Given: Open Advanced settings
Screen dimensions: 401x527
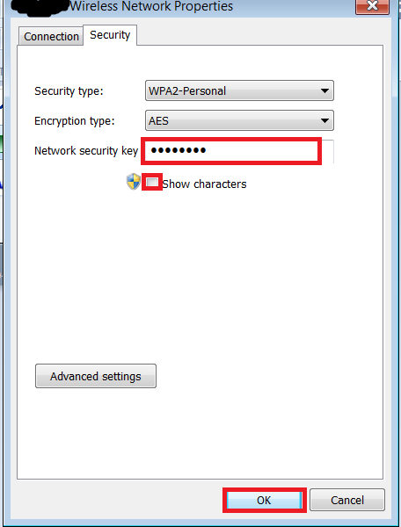Looking at the screenshot, I should (x=96, y=376).
